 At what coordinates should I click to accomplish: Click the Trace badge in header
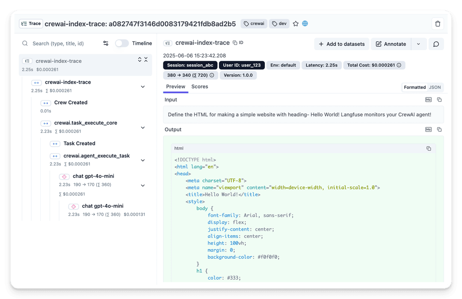tap(31, 24)
